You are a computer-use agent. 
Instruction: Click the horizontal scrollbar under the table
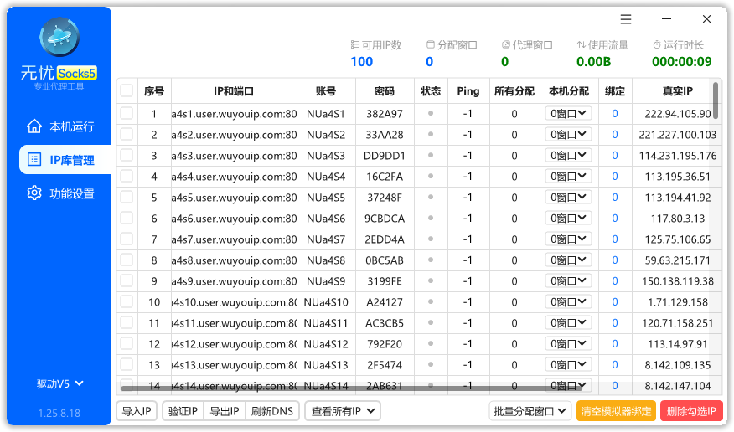(352, 388)
